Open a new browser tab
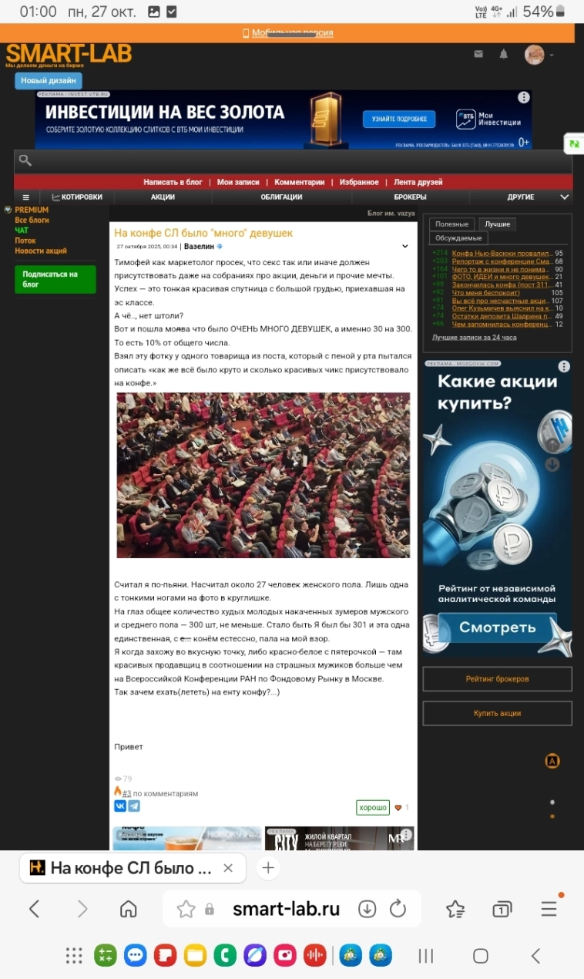This screenshot has height=979, width=584. (x=267, y=868)
